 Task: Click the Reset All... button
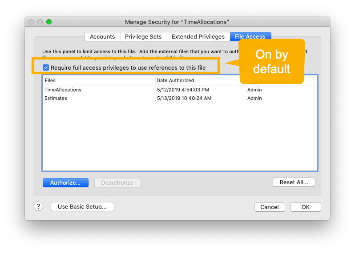pyautogui.click(x=294, y=182)
